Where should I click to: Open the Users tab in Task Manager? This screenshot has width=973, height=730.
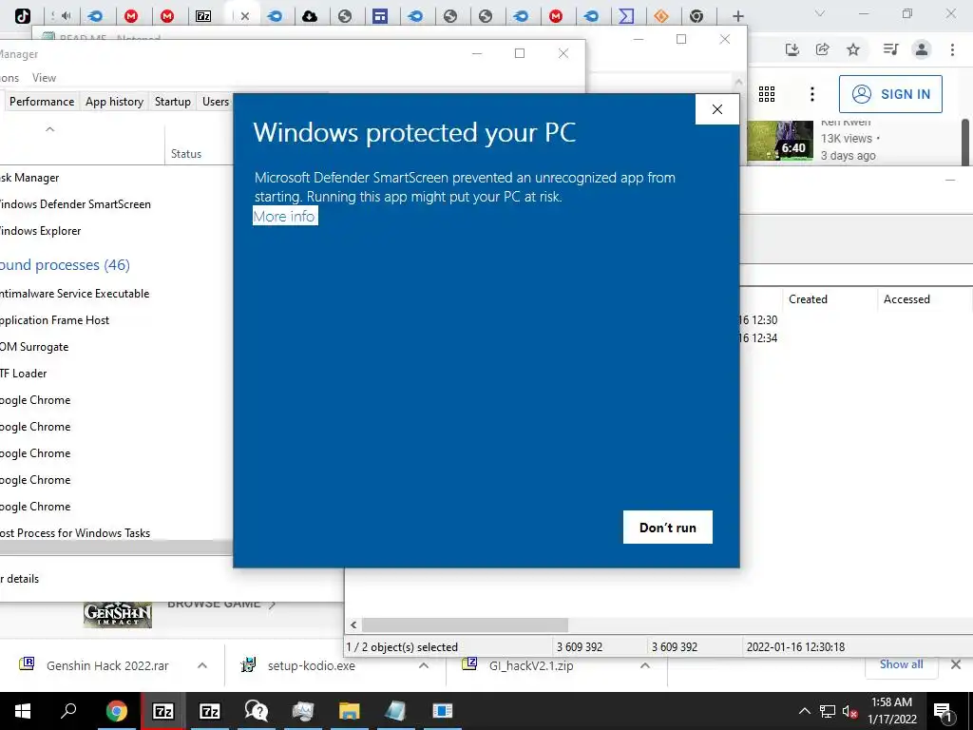pyautogui.click(x=216, y=101)
